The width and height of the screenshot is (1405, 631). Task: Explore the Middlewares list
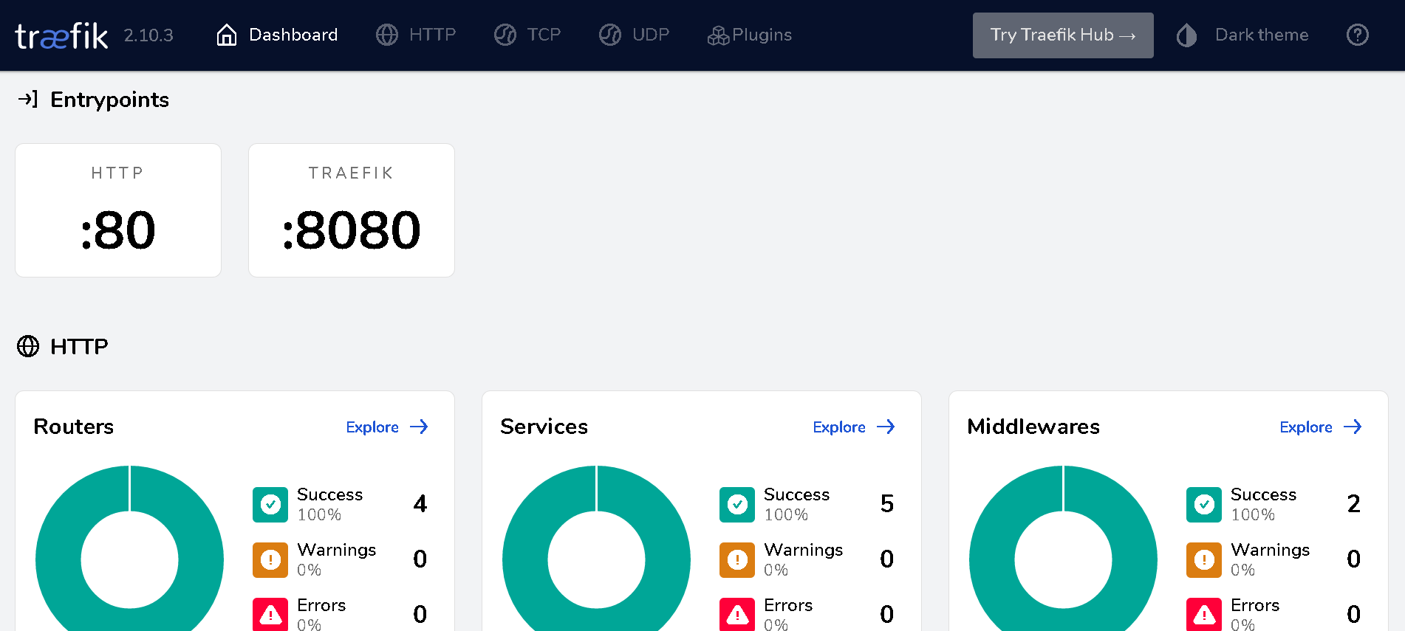1320,427
